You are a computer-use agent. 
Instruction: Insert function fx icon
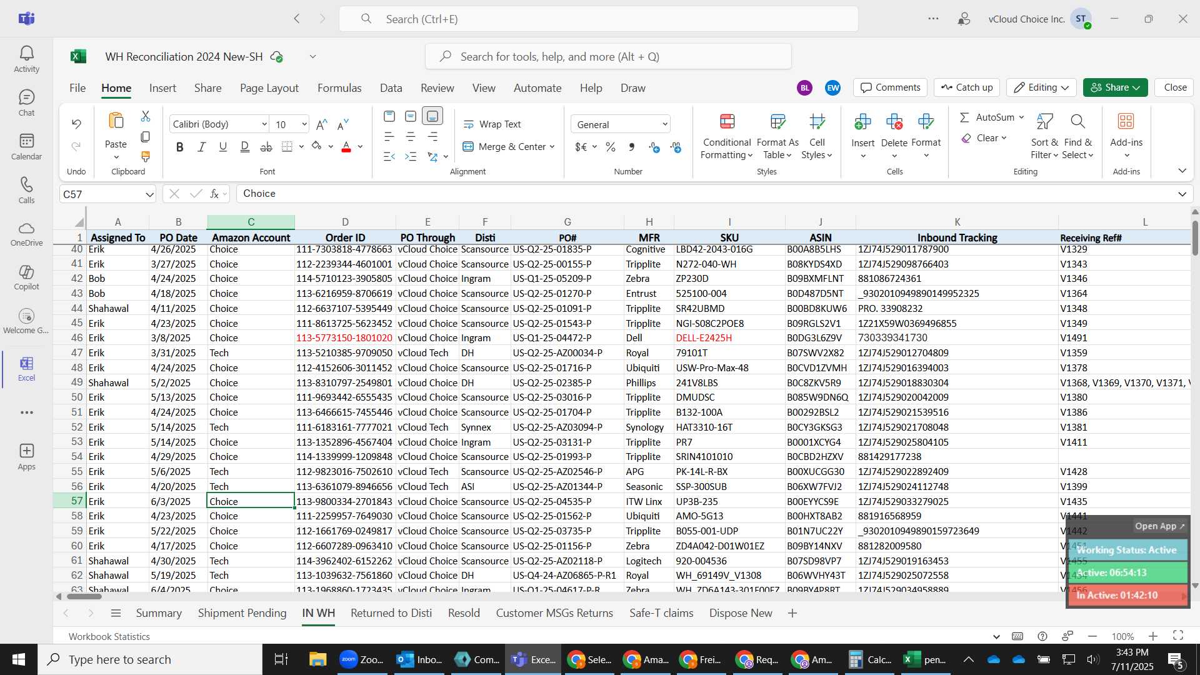click(x=214, y=194)
